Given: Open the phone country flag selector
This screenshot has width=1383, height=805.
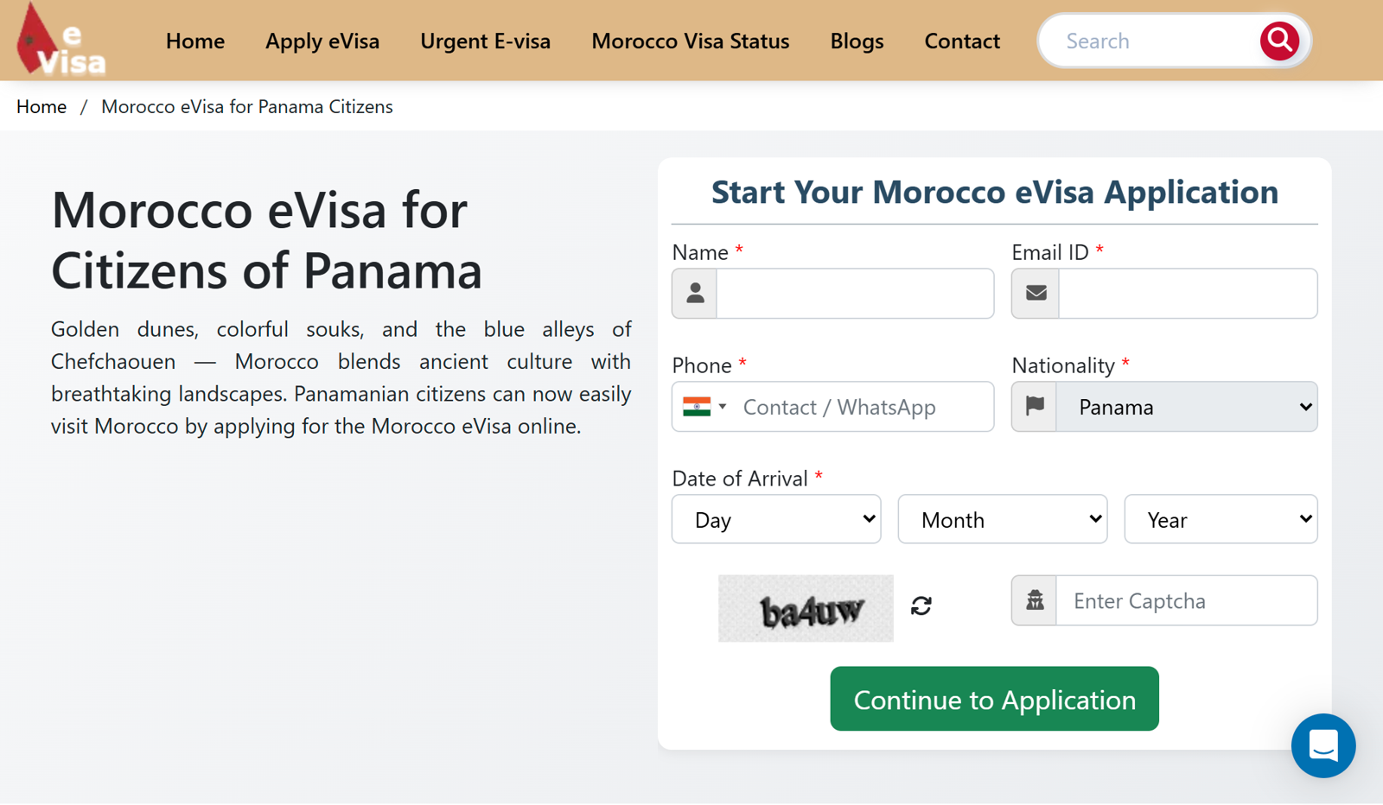Looking at the screenshot, I should pyautogui.click(x=704, y=407).
